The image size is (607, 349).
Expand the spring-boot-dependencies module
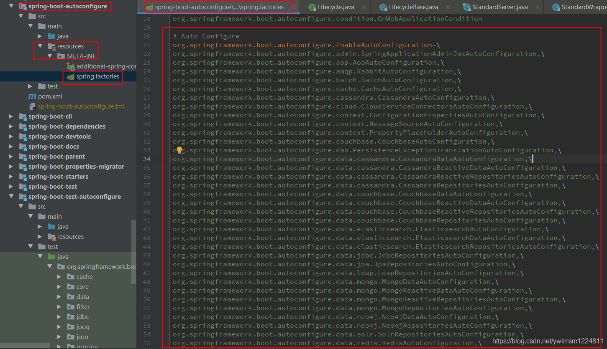tap(11, 126)
